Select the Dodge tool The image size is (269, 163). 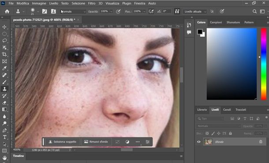point(4,123)
